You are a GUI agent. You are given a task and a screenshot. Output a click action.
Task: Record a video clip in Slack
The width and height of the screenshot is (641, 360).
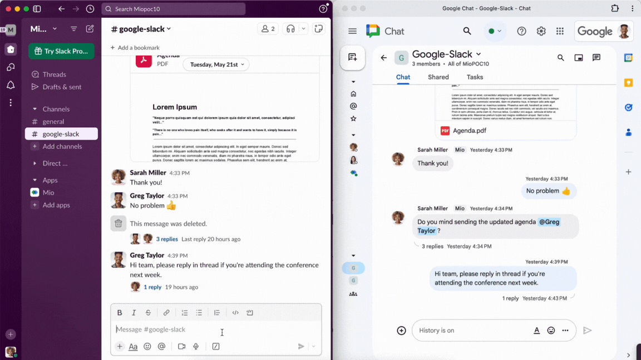(181, 347)
